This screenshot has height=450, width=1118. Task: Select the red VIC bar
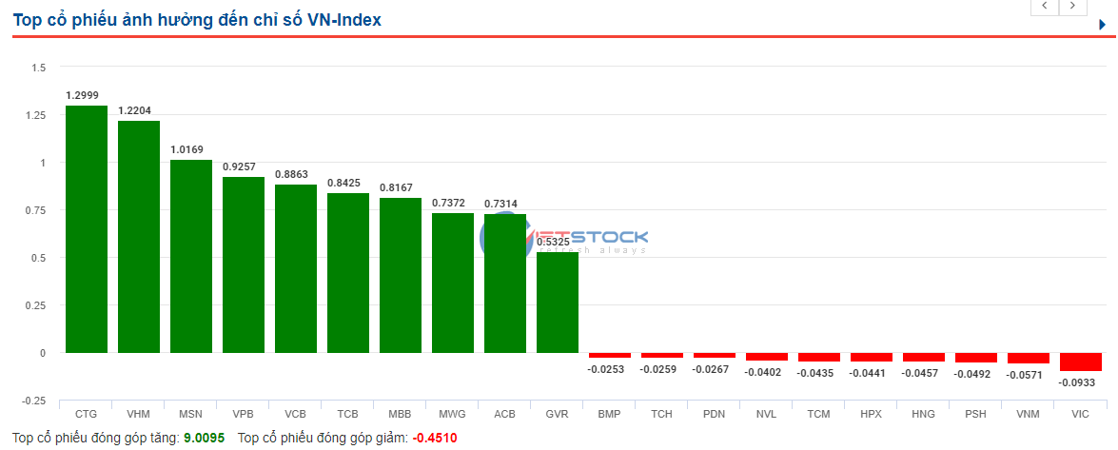click(1081, 362)
